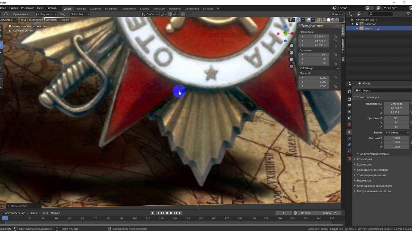Toggle lock for Scale Y in sidebar
412x231 pixels.
tap(335, 82)
